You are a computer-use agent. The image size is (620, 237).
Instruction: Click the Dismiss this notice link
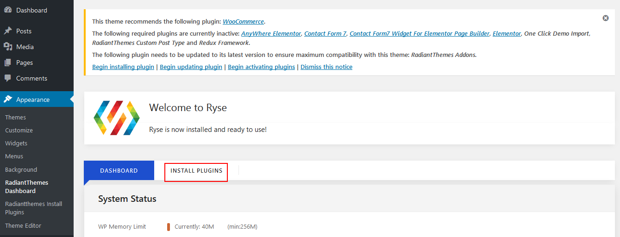pyautogui.click(x=326, y=67)
